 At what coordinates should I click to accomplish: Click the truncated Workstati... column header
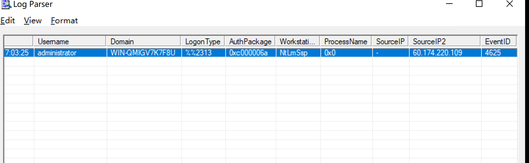[x=297, y=41]
